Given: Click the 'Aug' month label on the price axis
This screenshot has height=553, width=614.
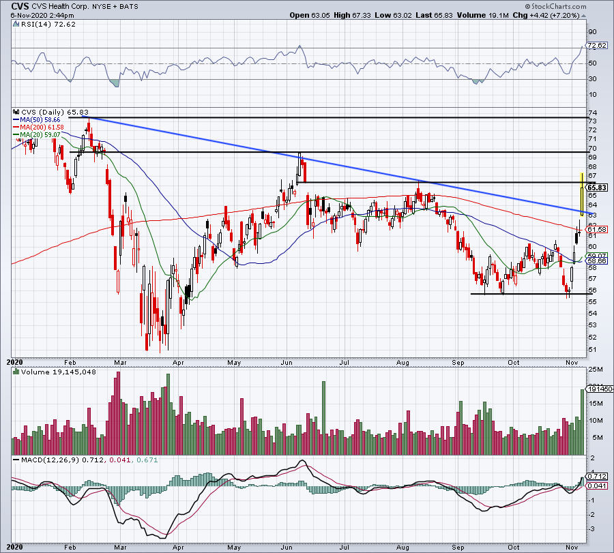Looking at the screenshot, I should (x=403, y=362).
